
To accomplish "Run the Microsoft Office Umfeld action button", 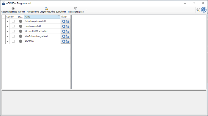I will [66, 31].
